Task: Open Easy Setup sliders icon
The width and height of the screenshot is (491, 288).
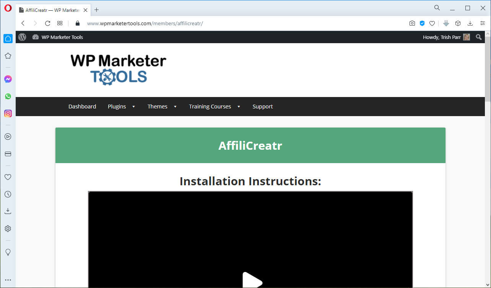Action: tap(483, 23)
